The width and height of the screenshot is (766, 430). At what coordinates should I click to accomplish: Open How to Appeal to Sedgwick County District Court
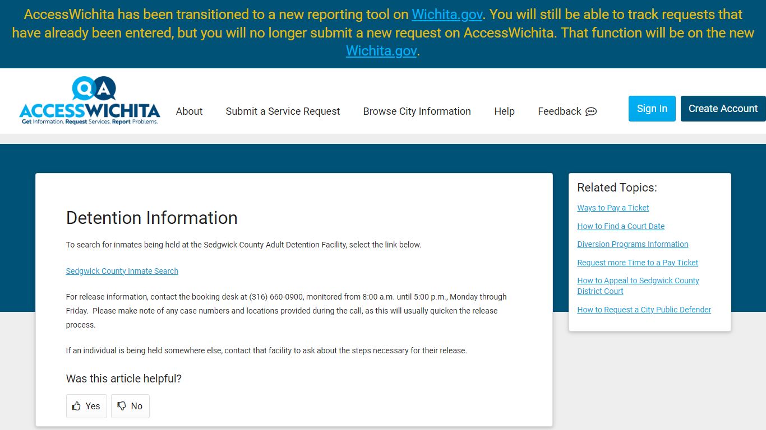pos(638,286)
